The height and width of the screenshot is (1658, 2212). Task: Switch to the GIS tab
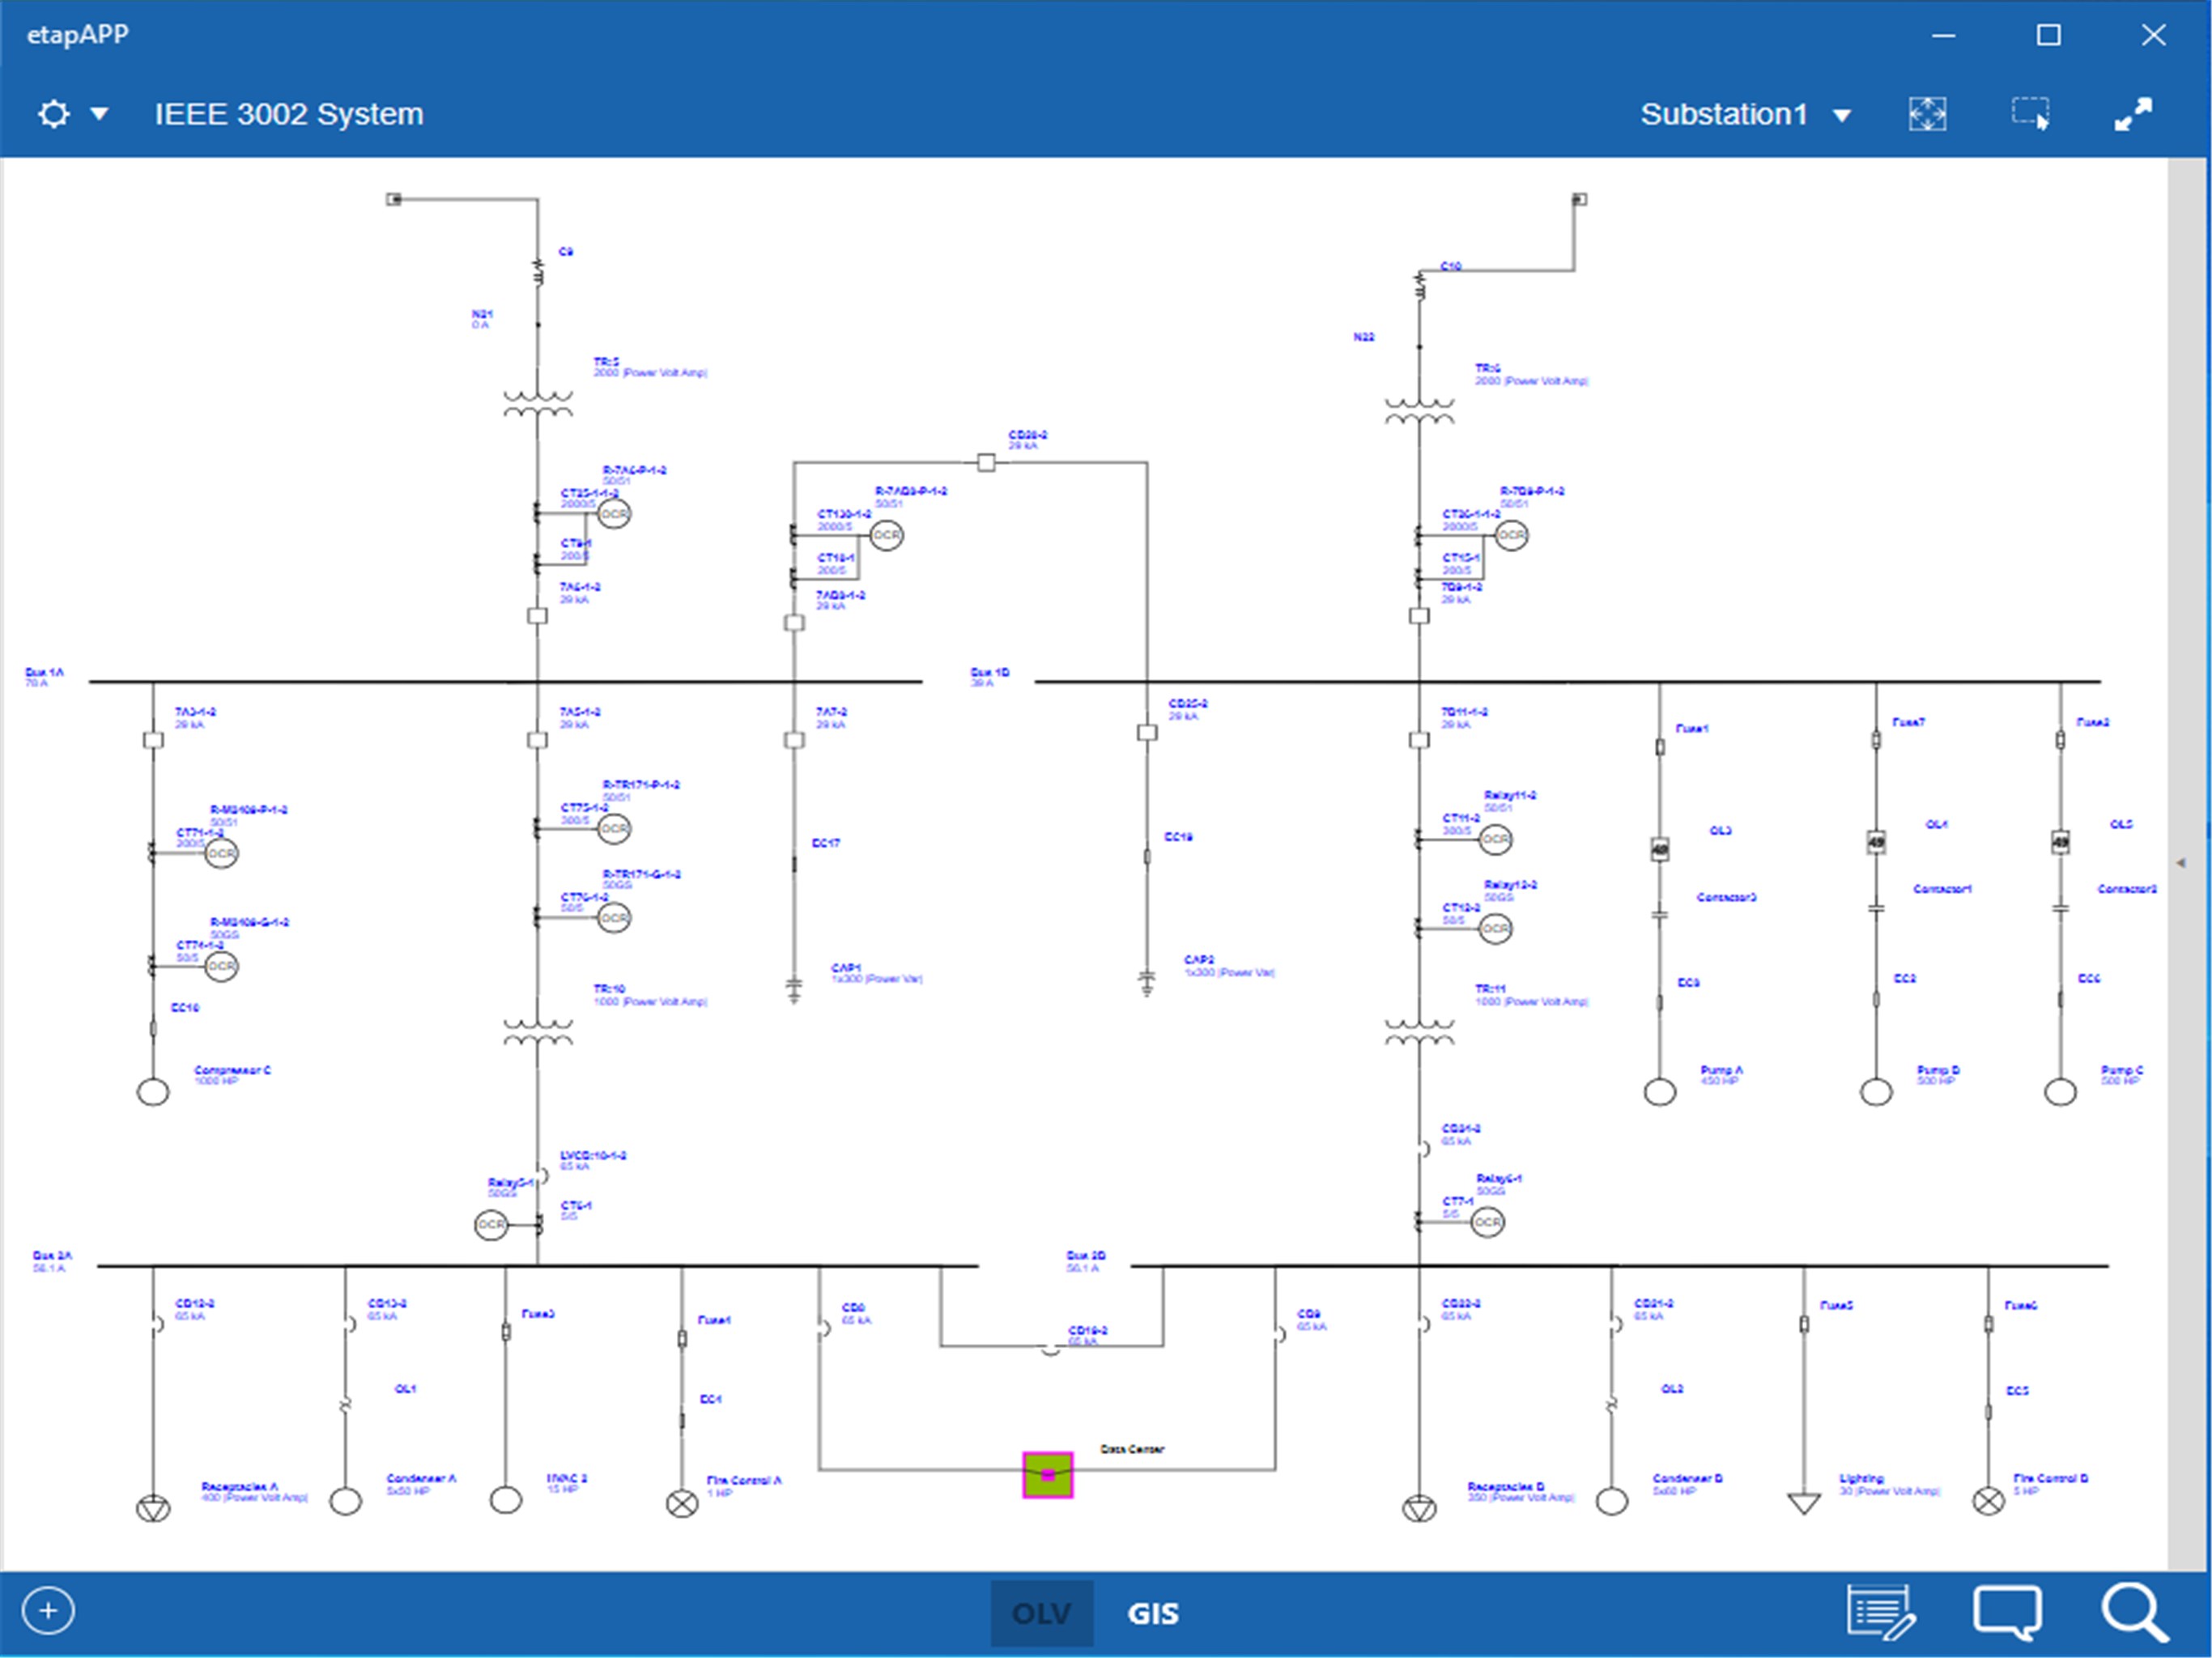point(1153,1613)
